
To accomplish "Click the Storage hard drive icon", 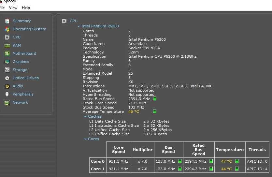I will 7,70.
